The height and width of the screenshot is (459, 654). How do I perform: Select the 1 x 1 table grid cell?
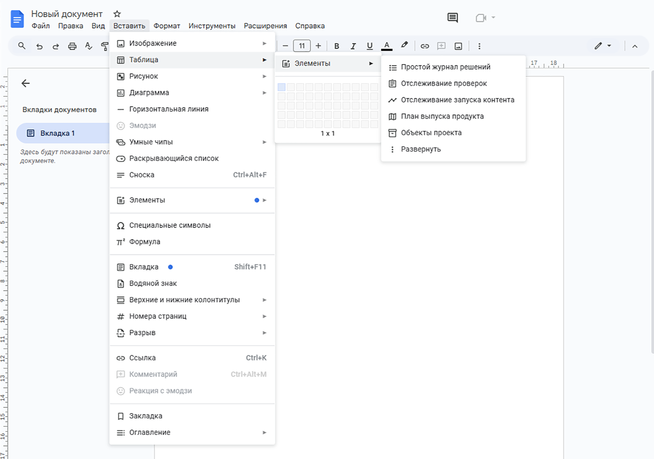[281, 87]
